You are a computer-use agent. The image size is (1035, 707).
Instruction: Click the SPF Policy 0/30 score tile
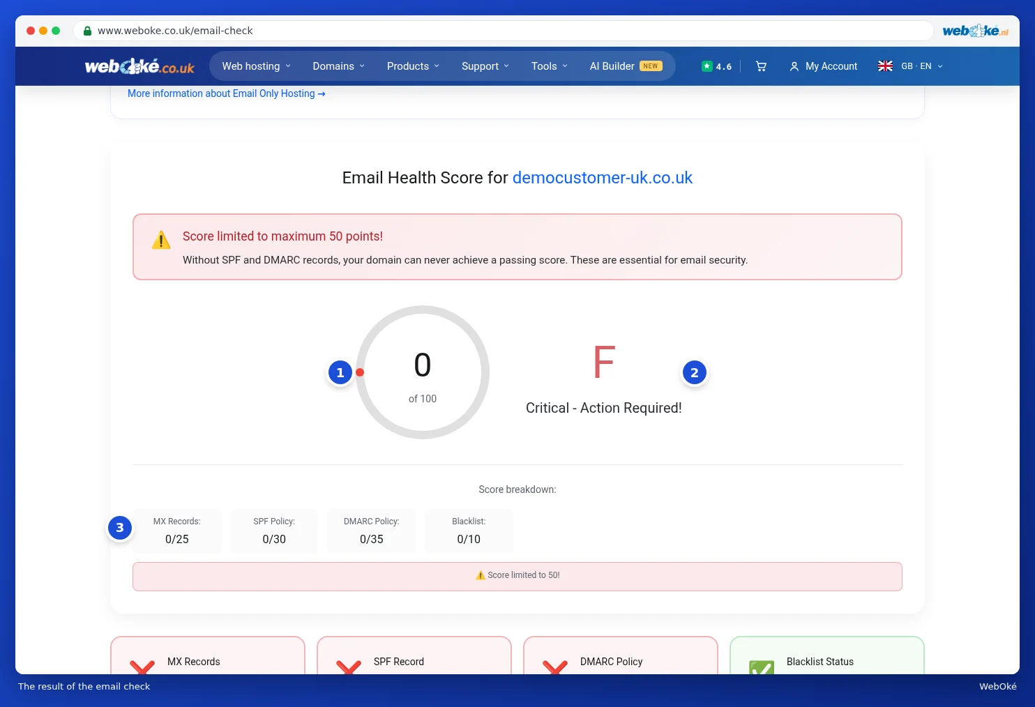point(274,531)
